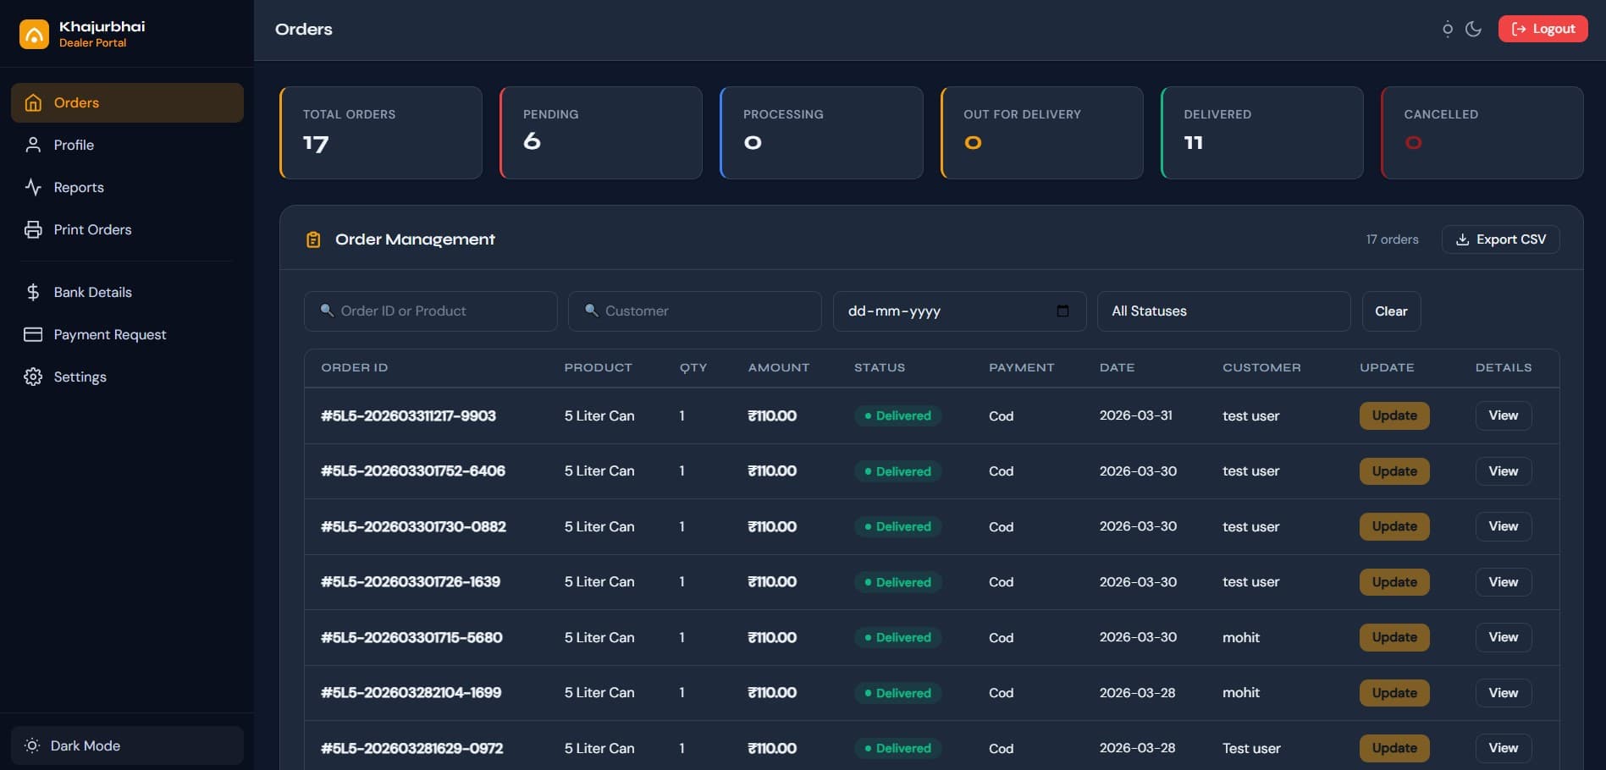This screenshot has width=1606, height=770.
Task: Click customer Test user in order ending 0972
Action: 1251,748
